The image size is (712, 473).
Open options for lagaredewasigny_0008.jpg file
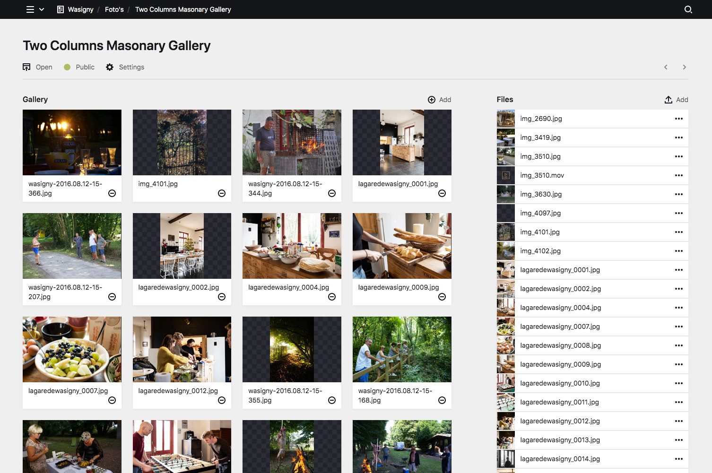tap(679, 345)
